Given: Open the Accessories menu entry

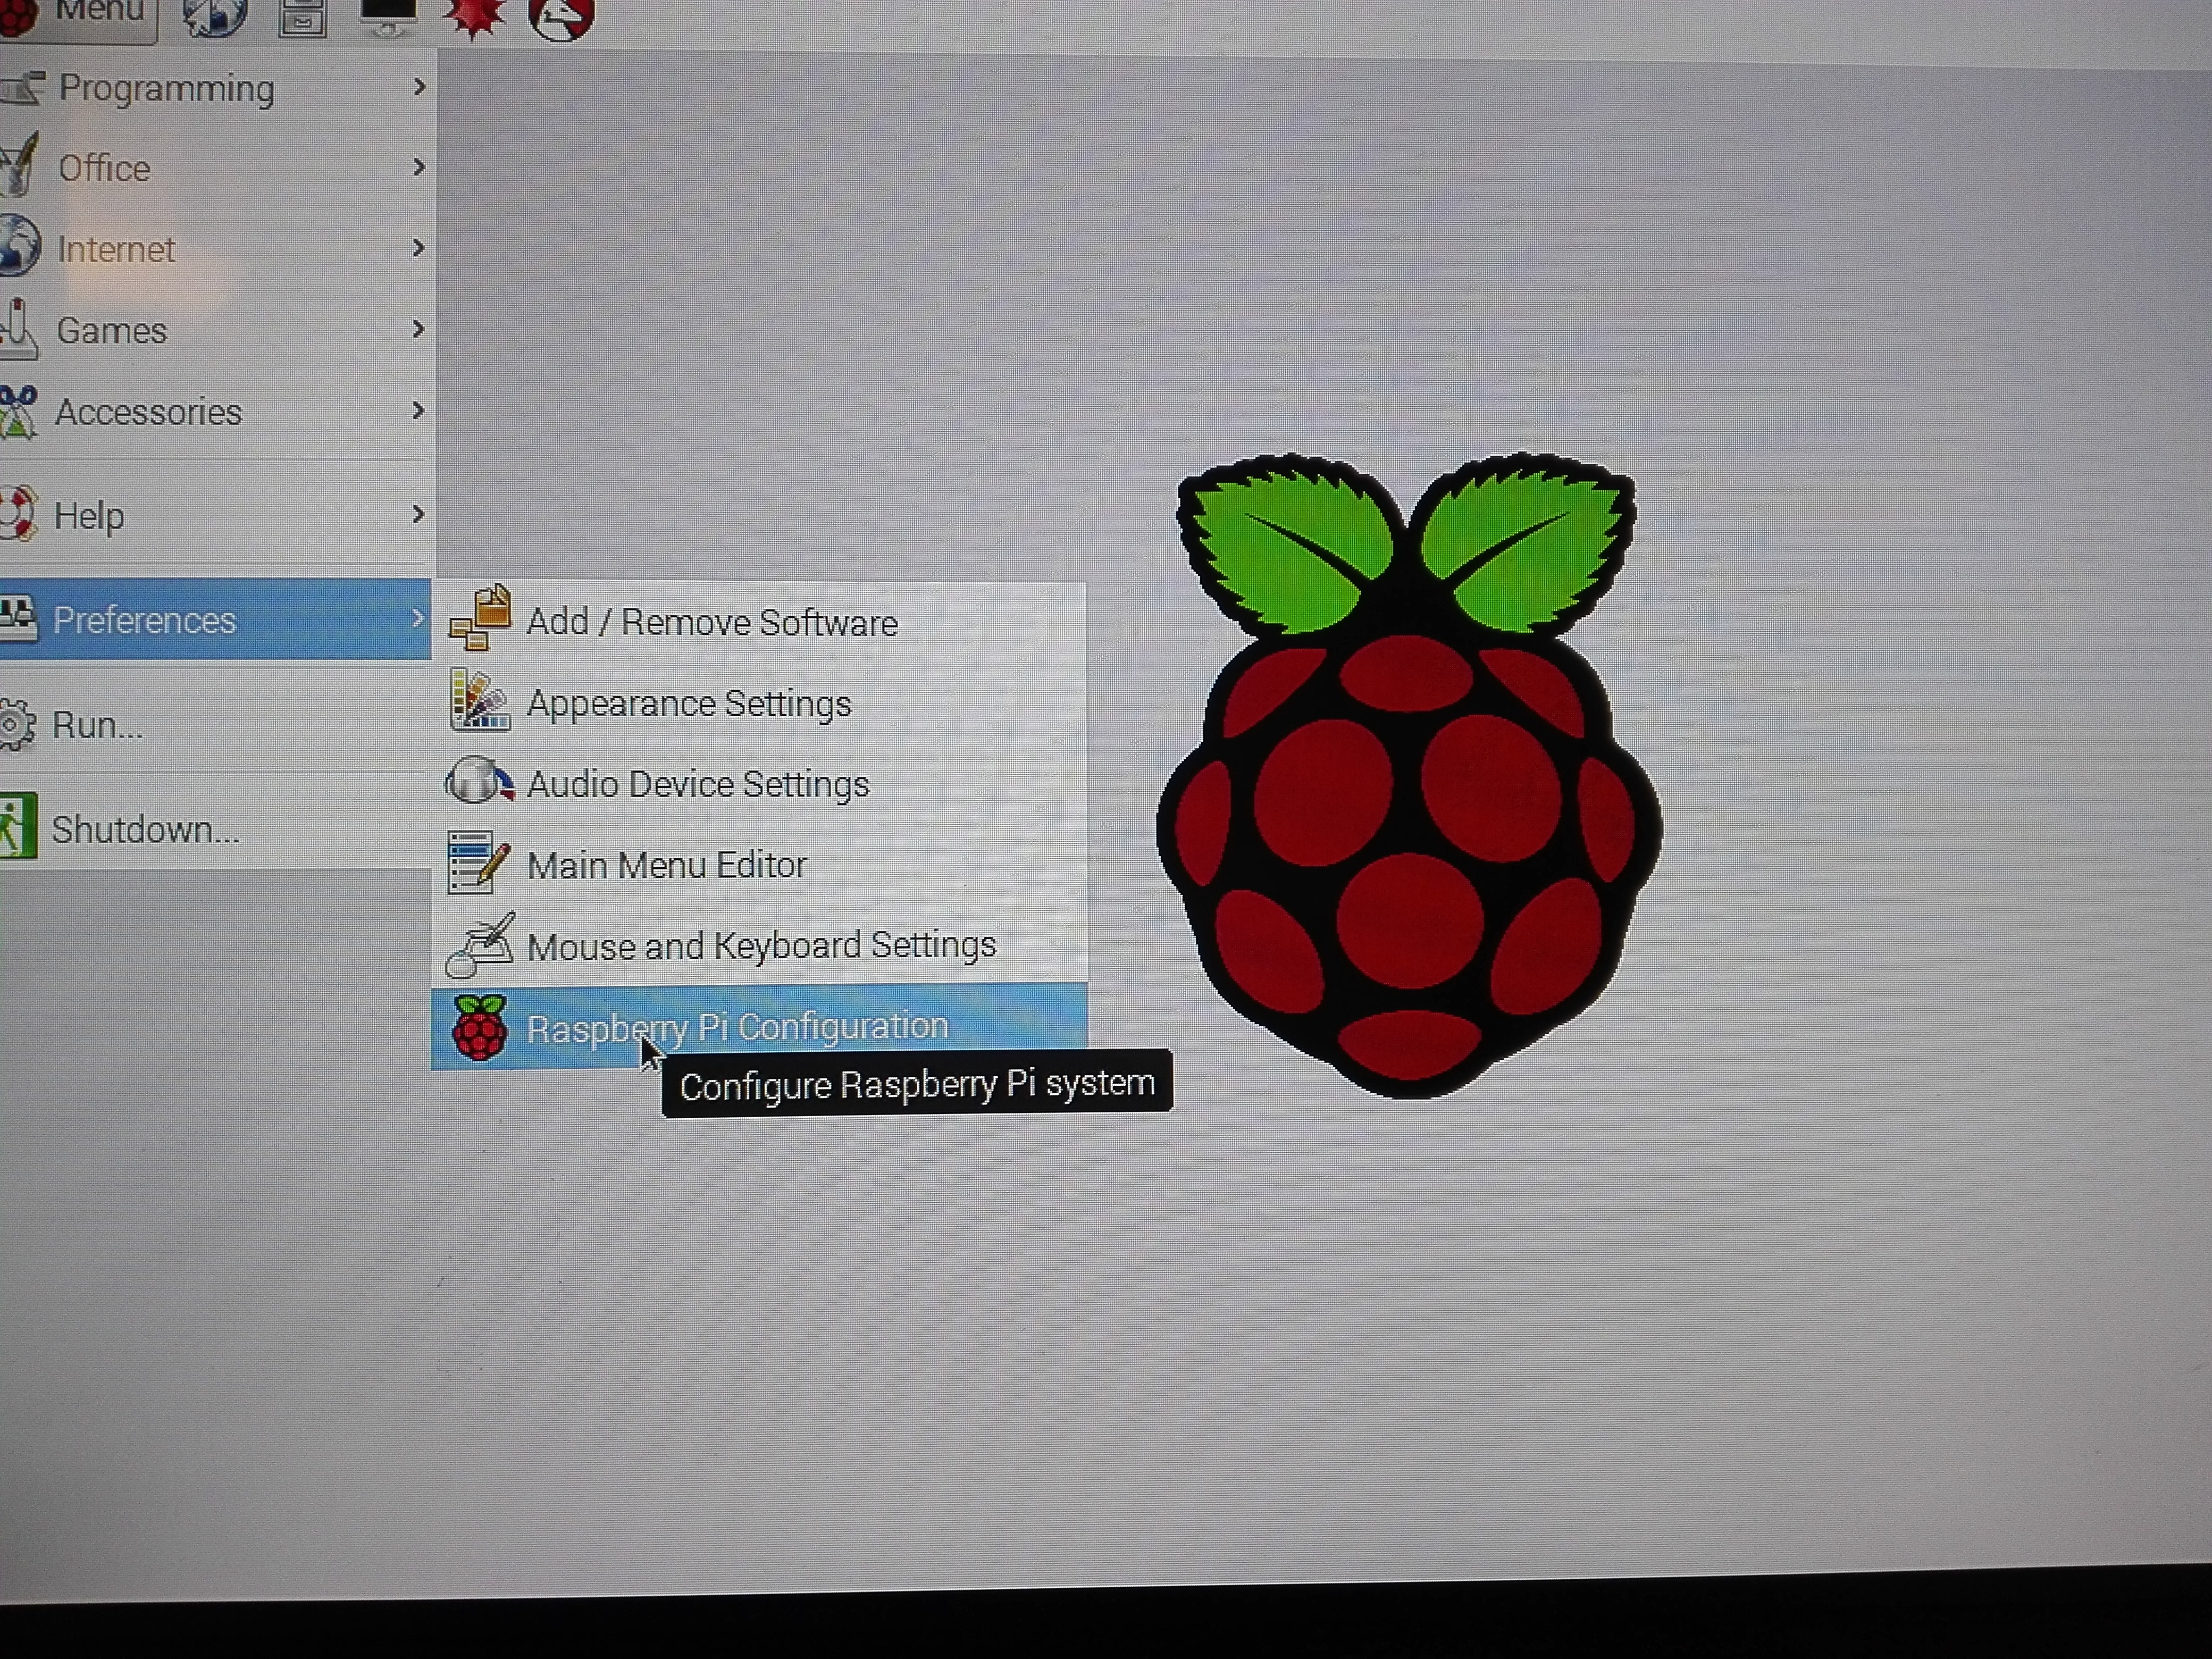Looking at the screenshot, I should [x=216, y=411].
